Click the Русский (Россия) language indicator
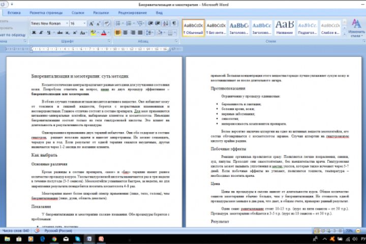Viewport: 366px width, 244px height. [58, 231]
